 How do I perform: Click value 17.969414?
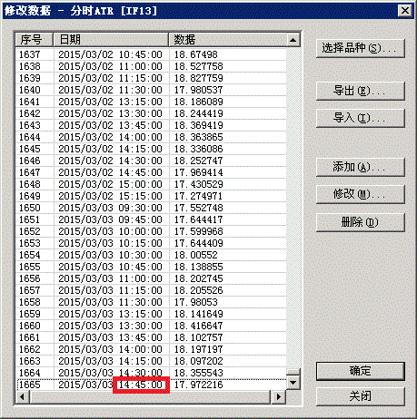pos(199,172)
